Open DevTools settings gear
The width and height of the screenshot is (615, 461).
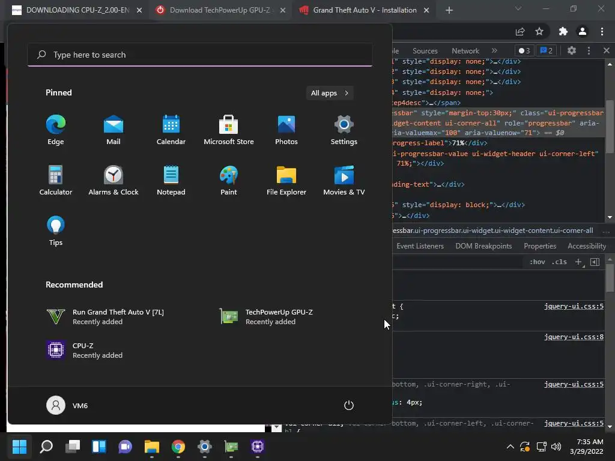click(572, 50)
